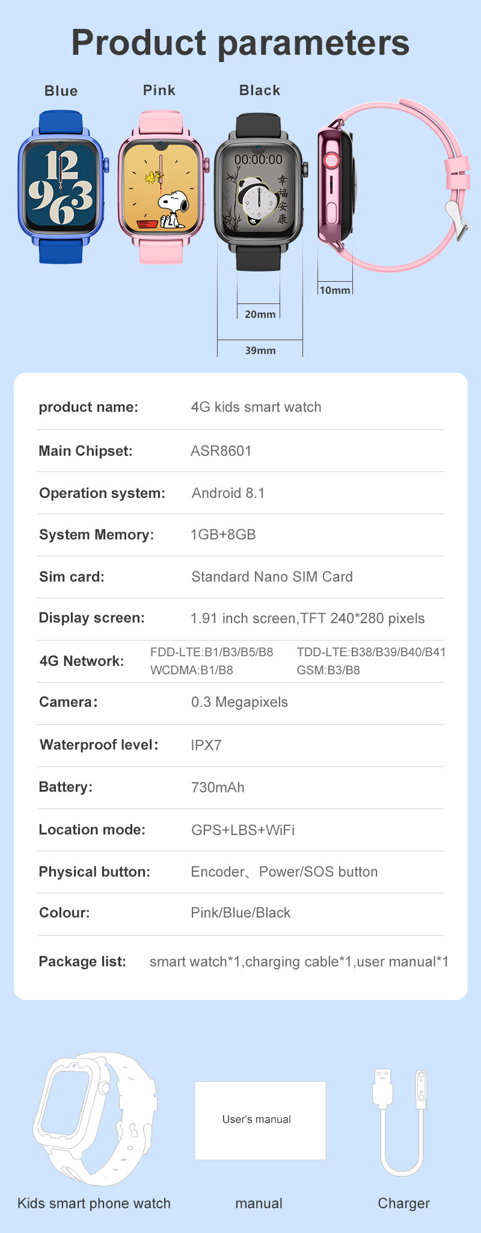This screenshot has width=481, height=1233.
Task: Click the Android 8.1 operating system value
Action: [228, 493]
